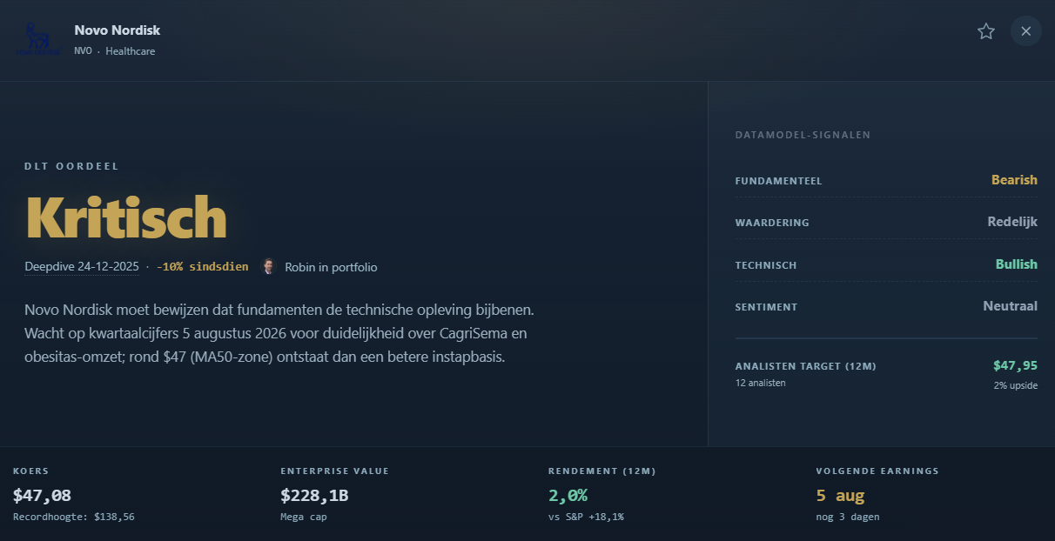This screenshot has height=541, width=1055.
Task: Click the Rendement 2,0% figure
Action: 568,496
